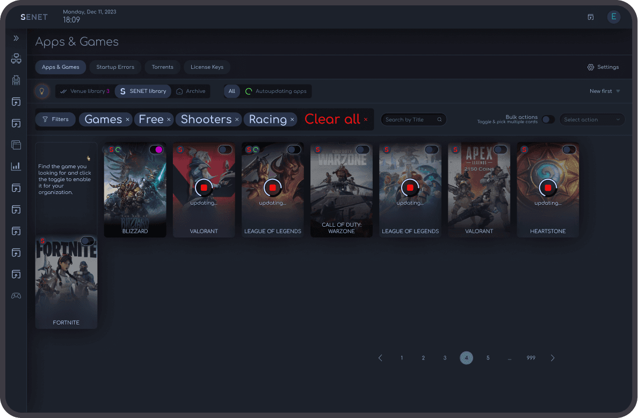Click the user avatar labeled E

614,17
